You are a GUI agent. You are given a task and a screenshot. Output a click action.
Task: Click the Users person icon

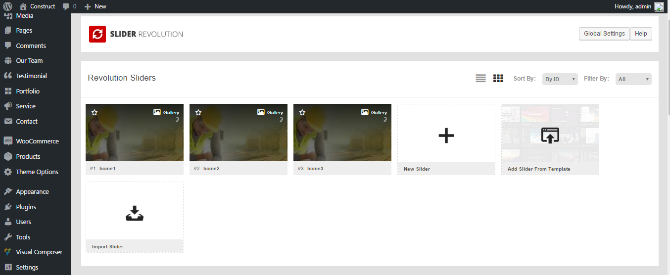pos(8,222)
